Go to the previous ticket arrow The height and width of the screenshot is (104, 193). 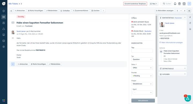point(177,11)
